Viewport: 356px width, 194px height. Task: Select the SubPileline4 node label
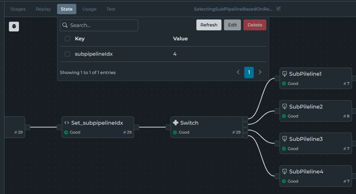tap(306, 172)
